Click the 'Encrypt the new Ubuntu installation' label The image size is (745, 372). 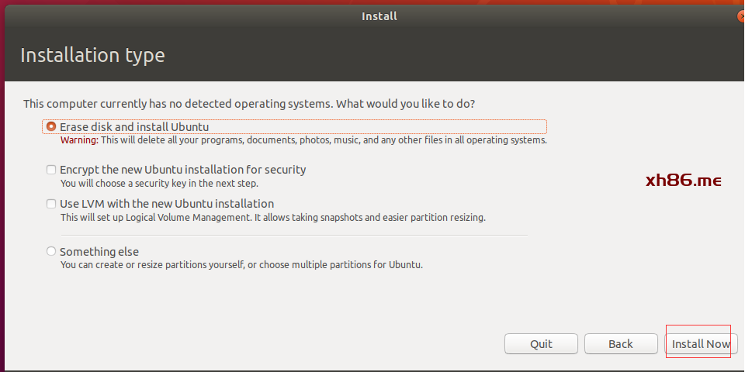tap(182, 169)
